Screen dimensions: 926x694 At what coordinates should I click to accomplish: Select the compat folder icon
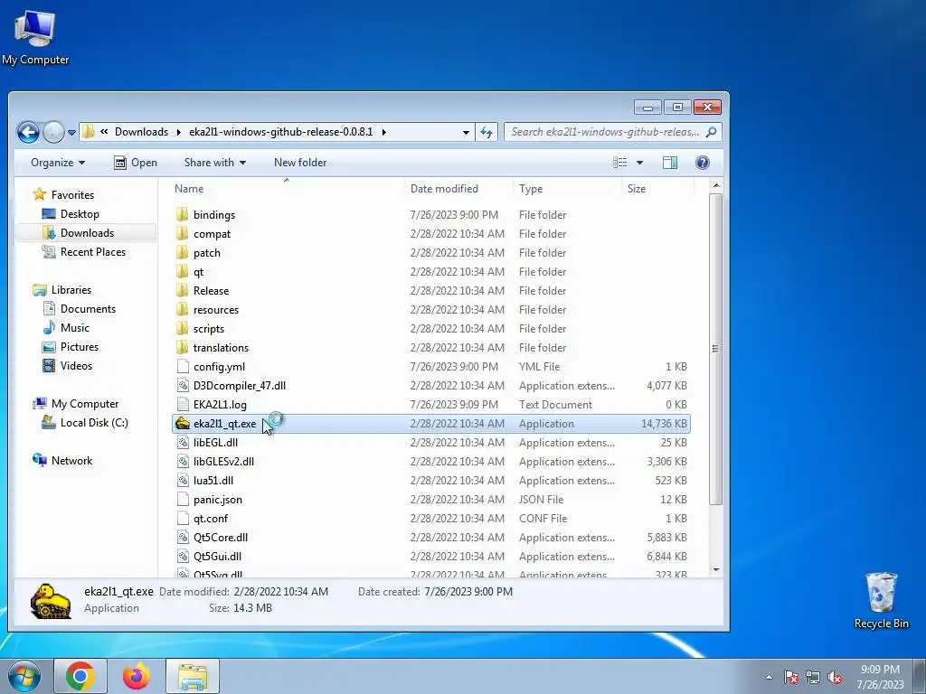tap(183, 234)
